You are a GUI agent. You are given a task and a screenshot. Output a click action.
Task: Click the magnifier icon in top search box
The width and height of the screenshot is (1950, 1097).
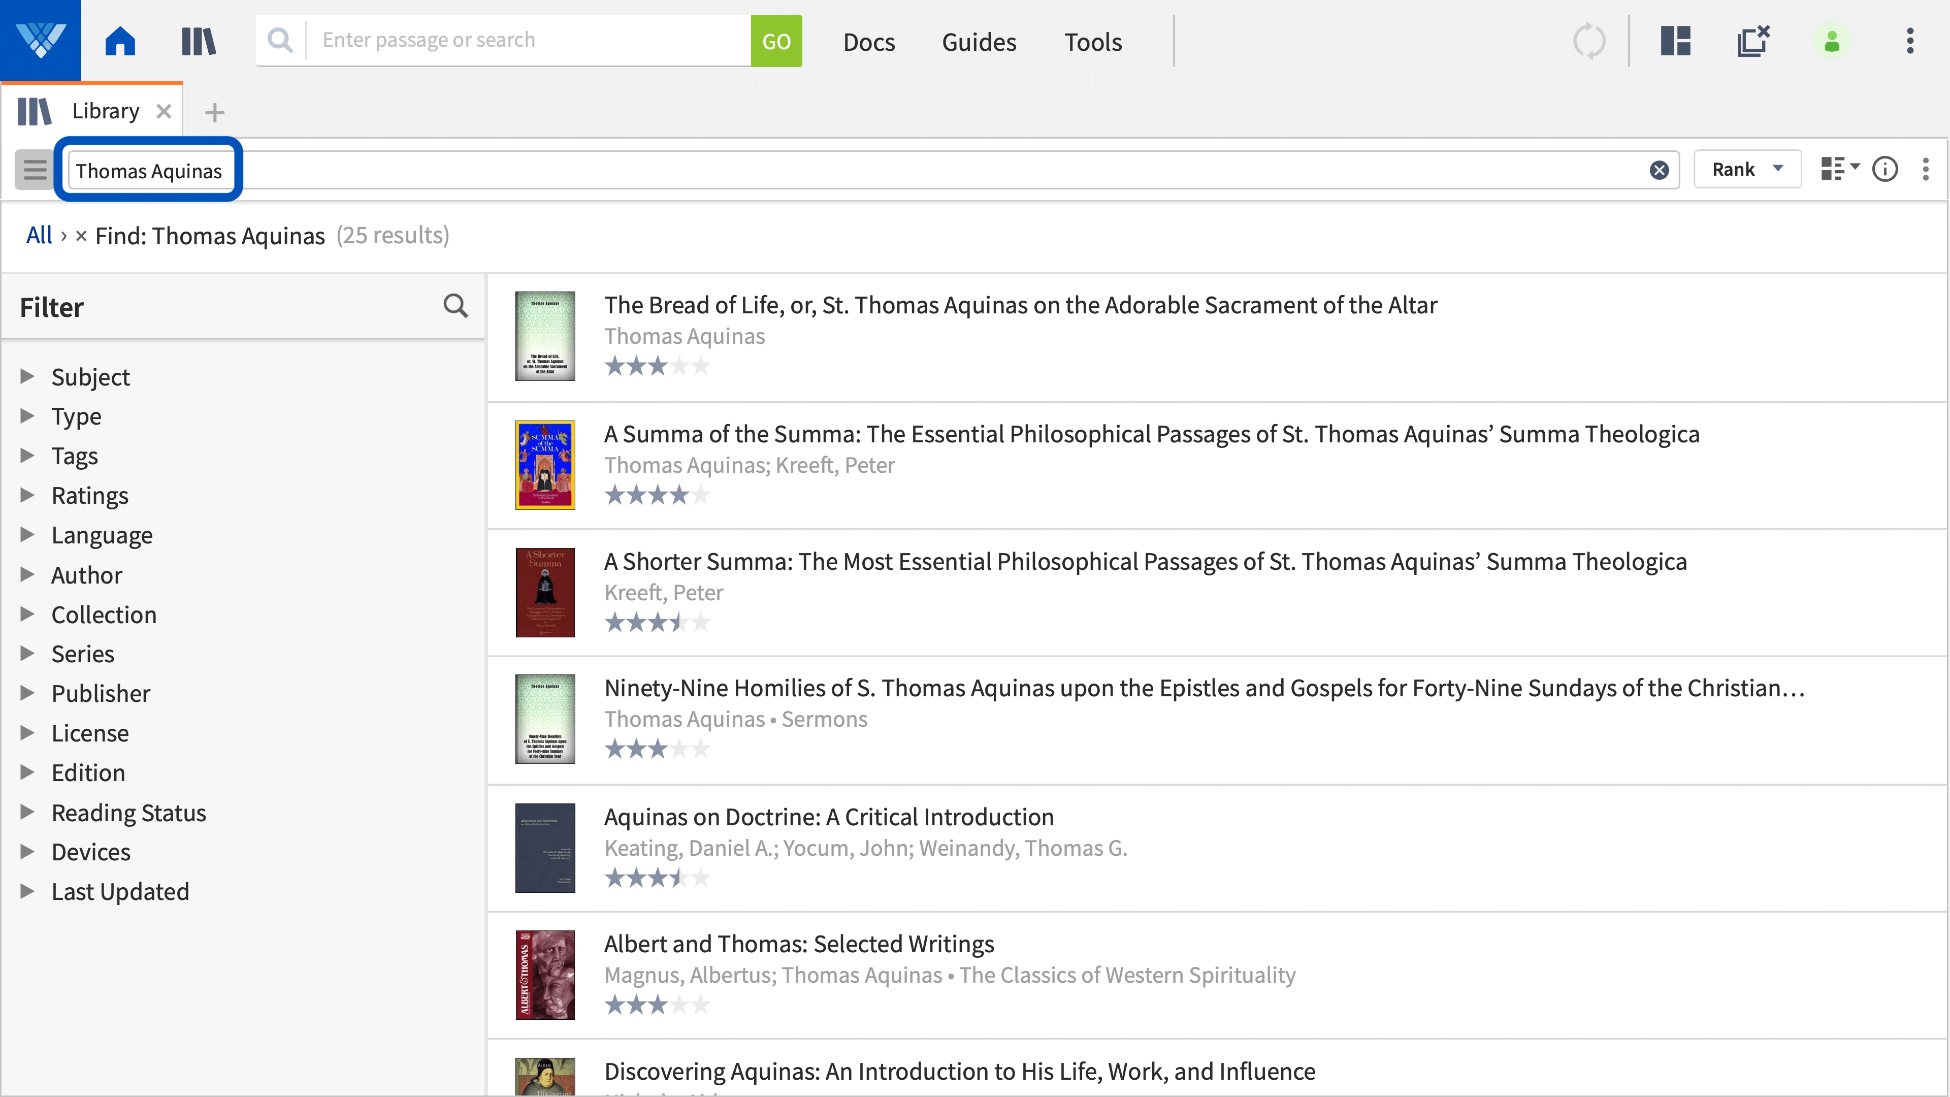(x=280, y=40)
